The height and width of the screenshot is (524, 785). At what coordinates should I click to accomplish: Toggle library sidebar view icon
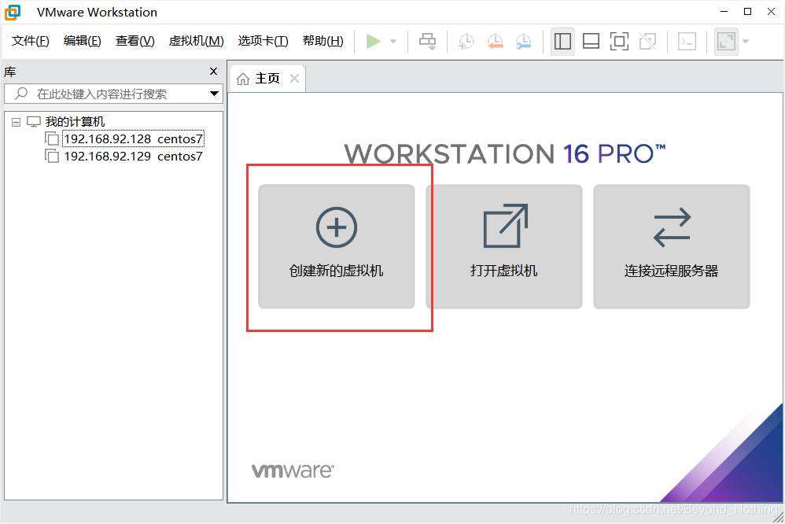click(x=562, y=41)
